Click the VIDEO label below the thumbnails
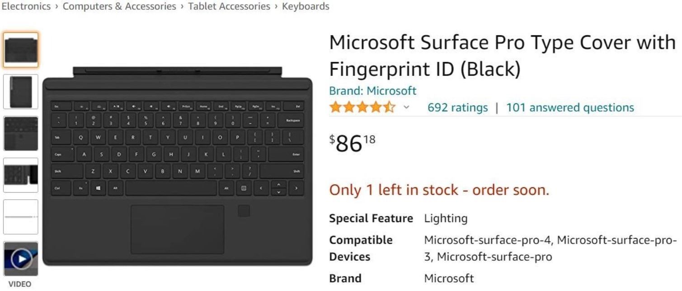The height and width of the screenshot is (291, 682). point(20,284)
